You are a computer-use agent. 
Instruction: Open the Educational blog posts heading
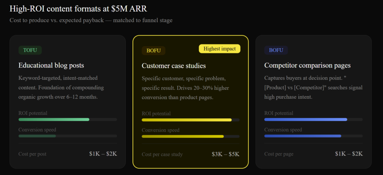pos(51,65)
